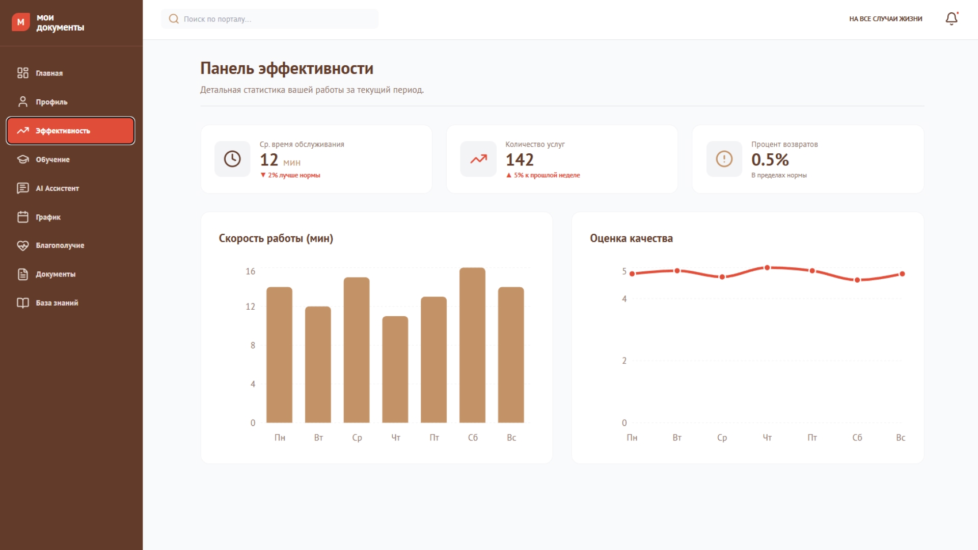Navigate to Документы in the sidebar

[x=56, y=274]
